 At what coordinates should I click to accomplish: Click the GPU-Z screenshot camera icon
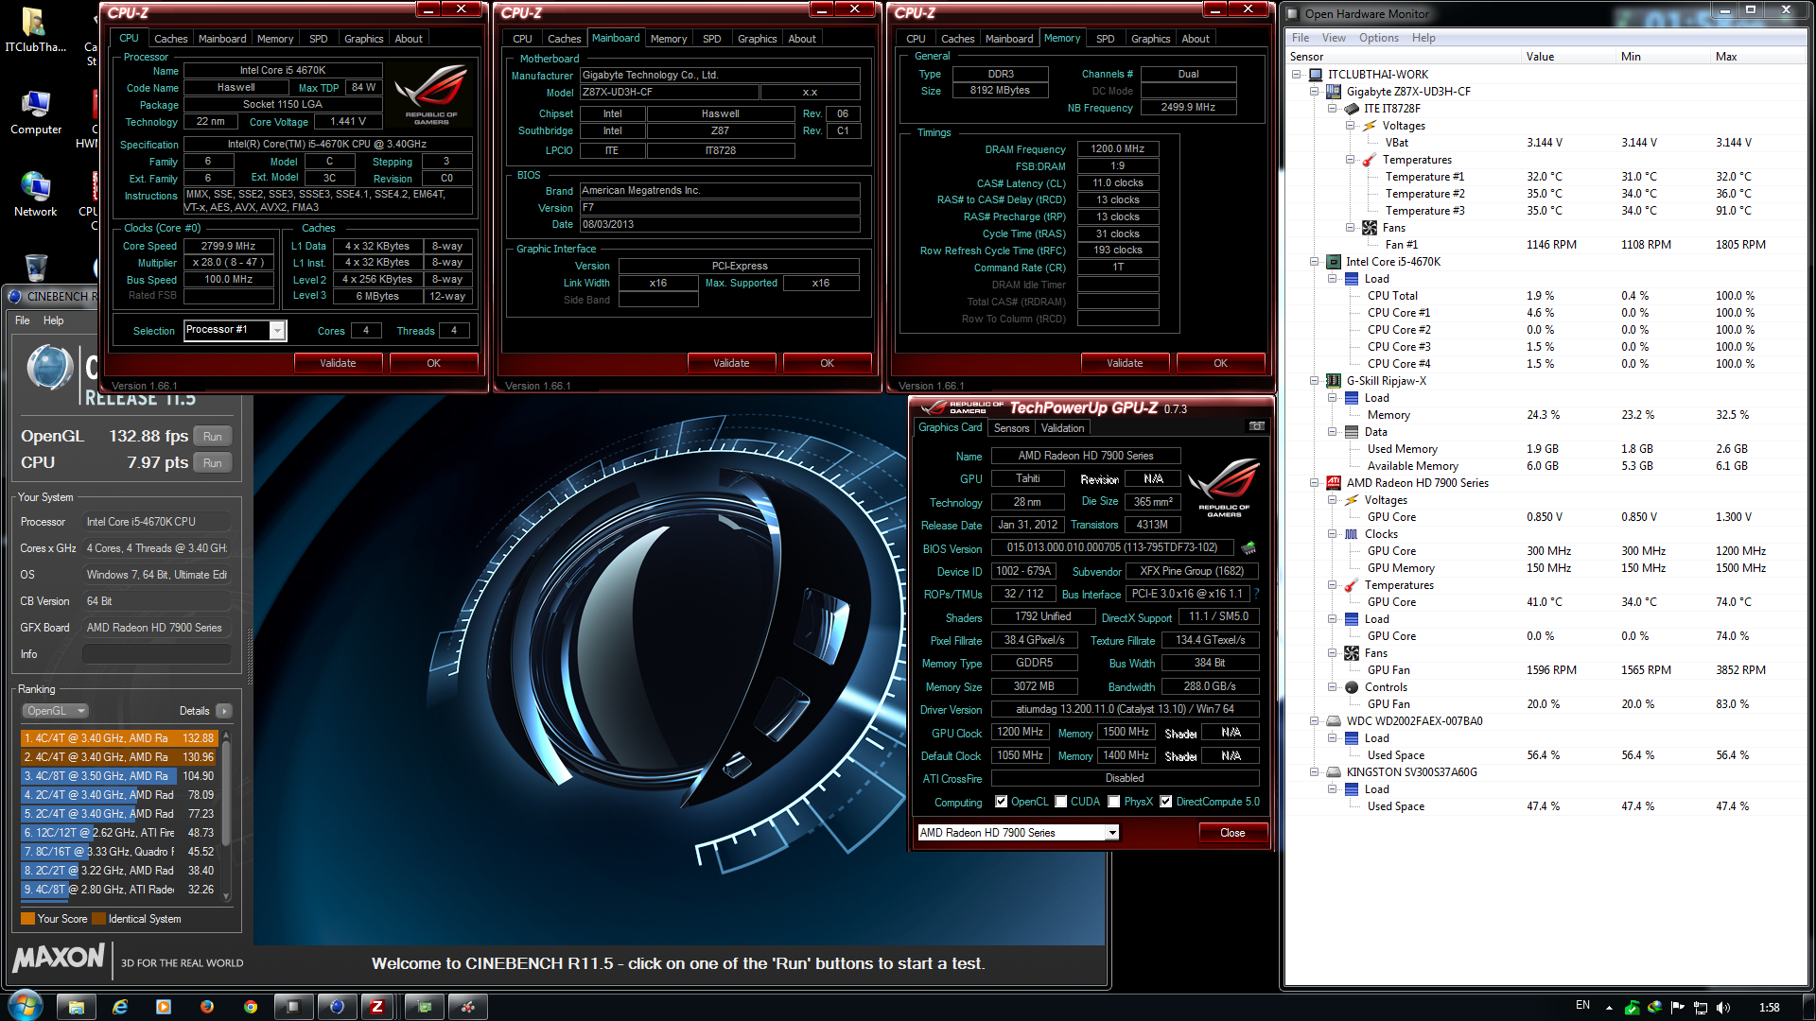1256,426
